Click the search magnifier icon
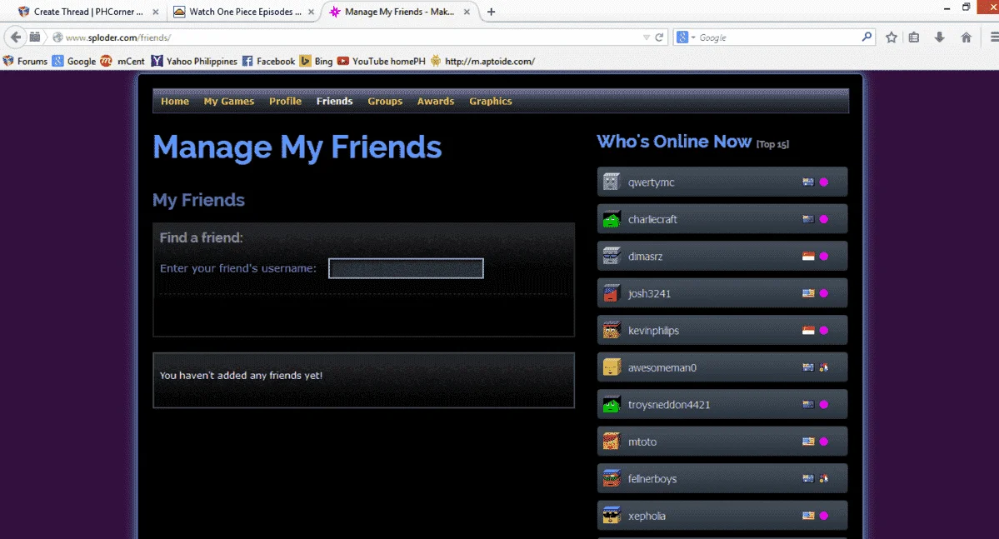Image resolution: width=999 pixels, height=539 pixels. click(867, 37)
